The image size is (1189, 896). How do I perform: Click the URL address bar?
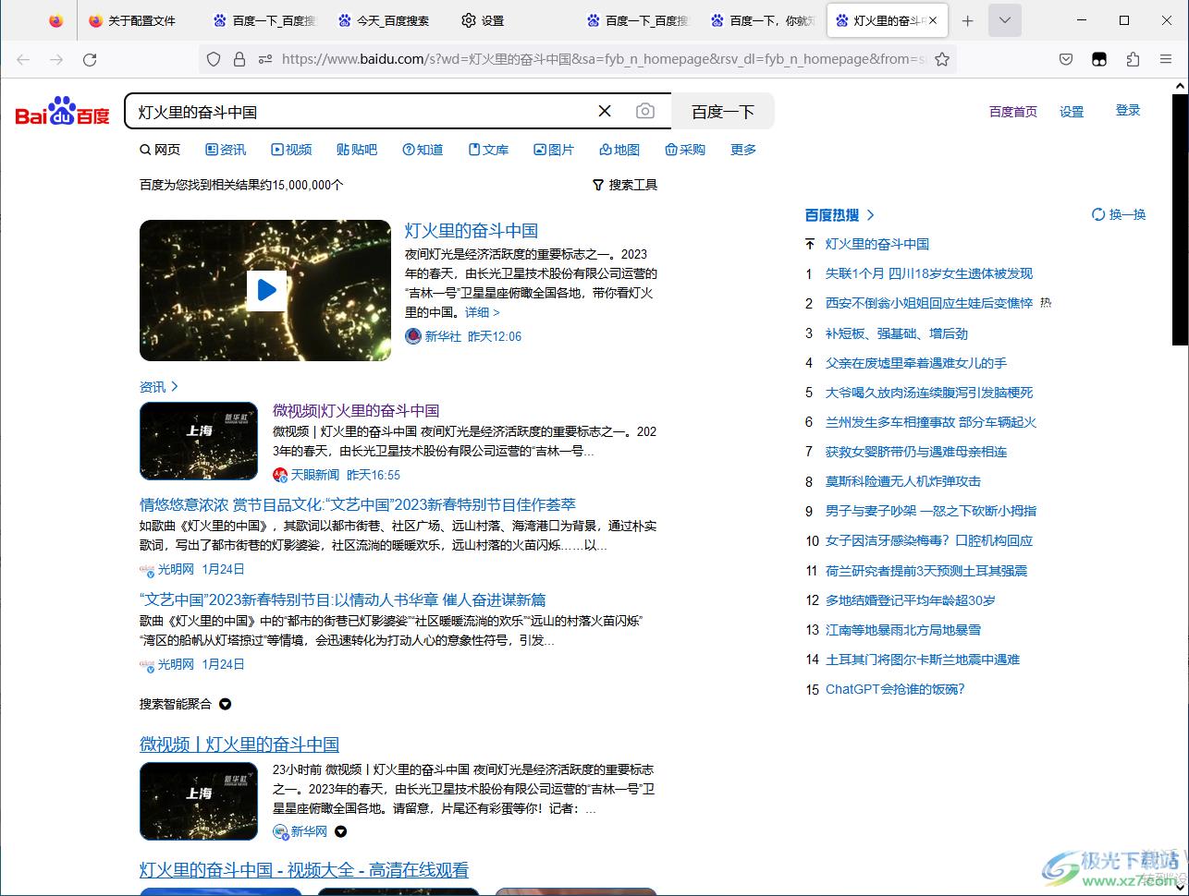[601, 59]
